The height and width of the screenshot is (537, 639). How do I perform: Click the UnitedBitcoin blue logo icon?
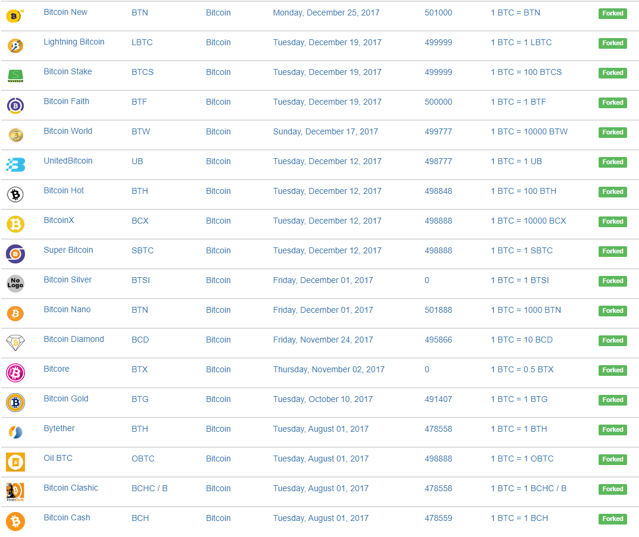[x=15, y=165]
